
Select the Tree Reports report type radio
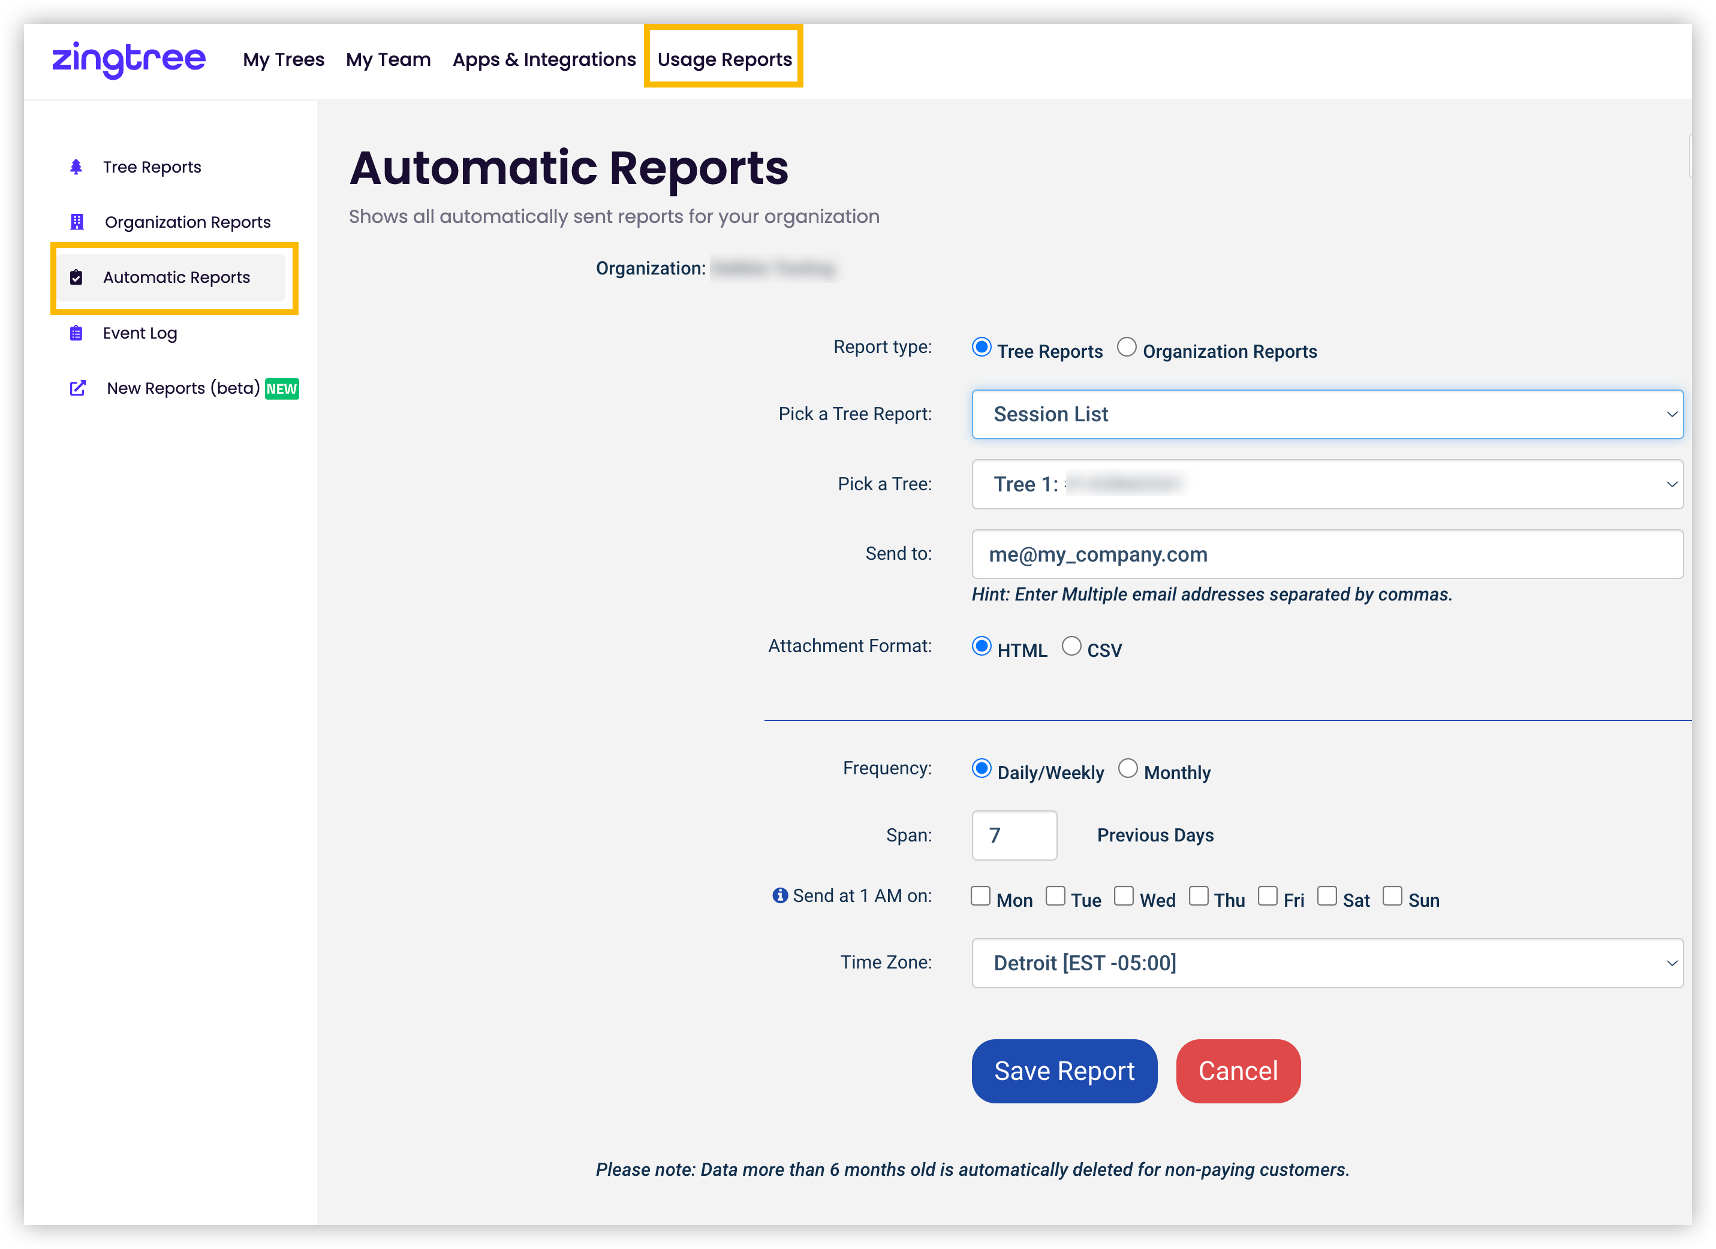pos(982,347)
